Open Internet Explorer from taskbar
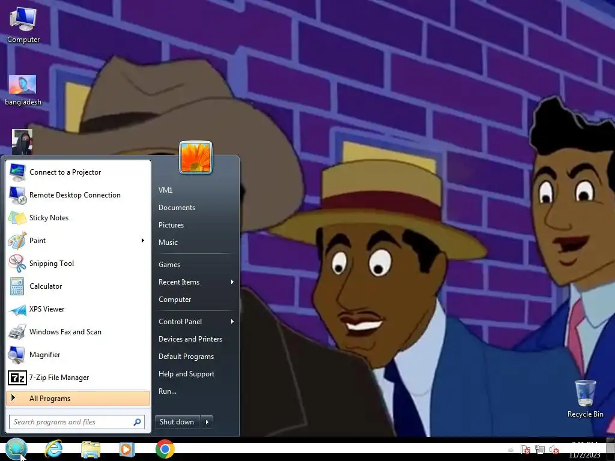Image resolution: width=615 pixels, height=461 pixels. 53,449
